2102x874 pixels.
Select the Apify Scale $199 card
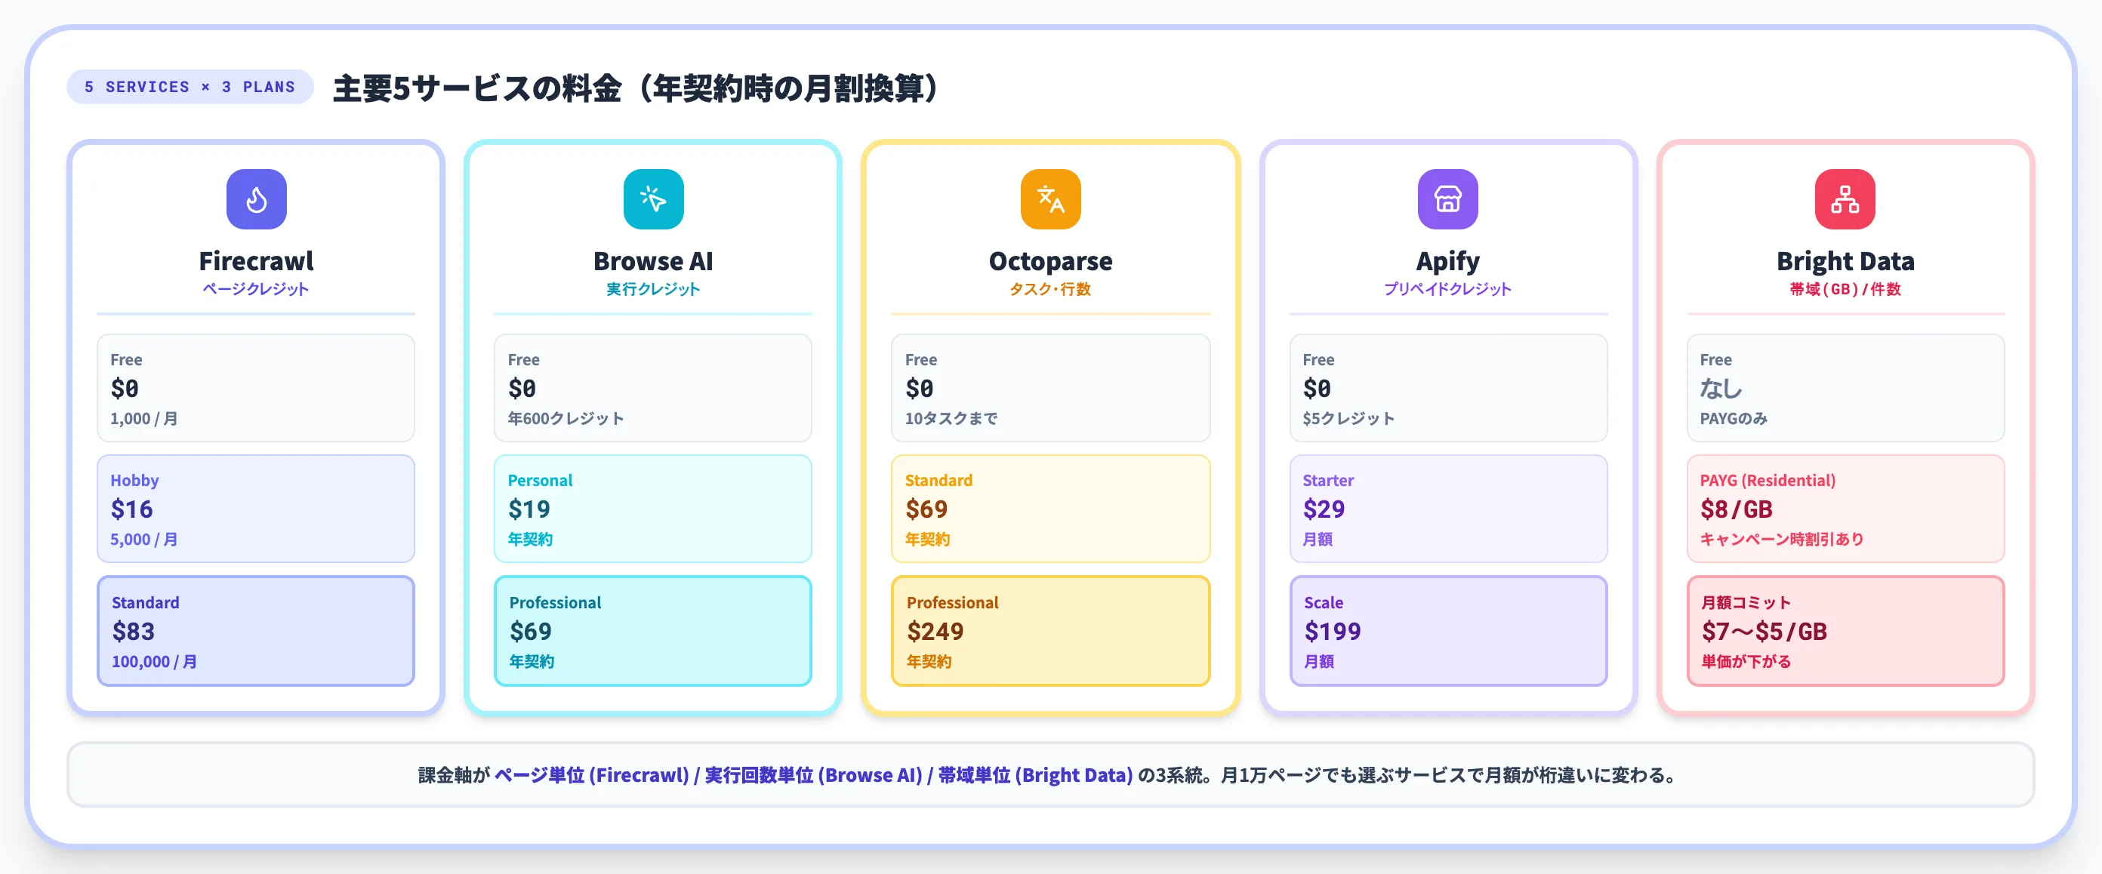click(x=1448, y=631)
